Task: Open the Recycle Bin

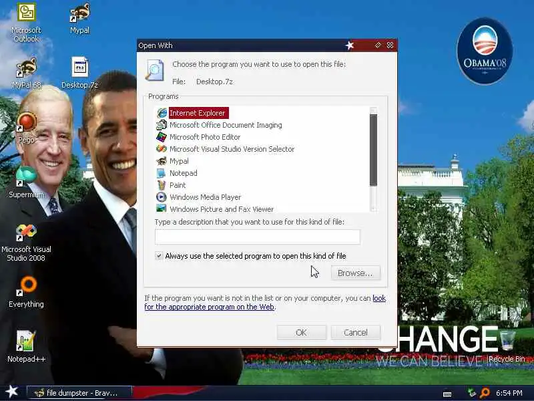Action: click(507, 346)
